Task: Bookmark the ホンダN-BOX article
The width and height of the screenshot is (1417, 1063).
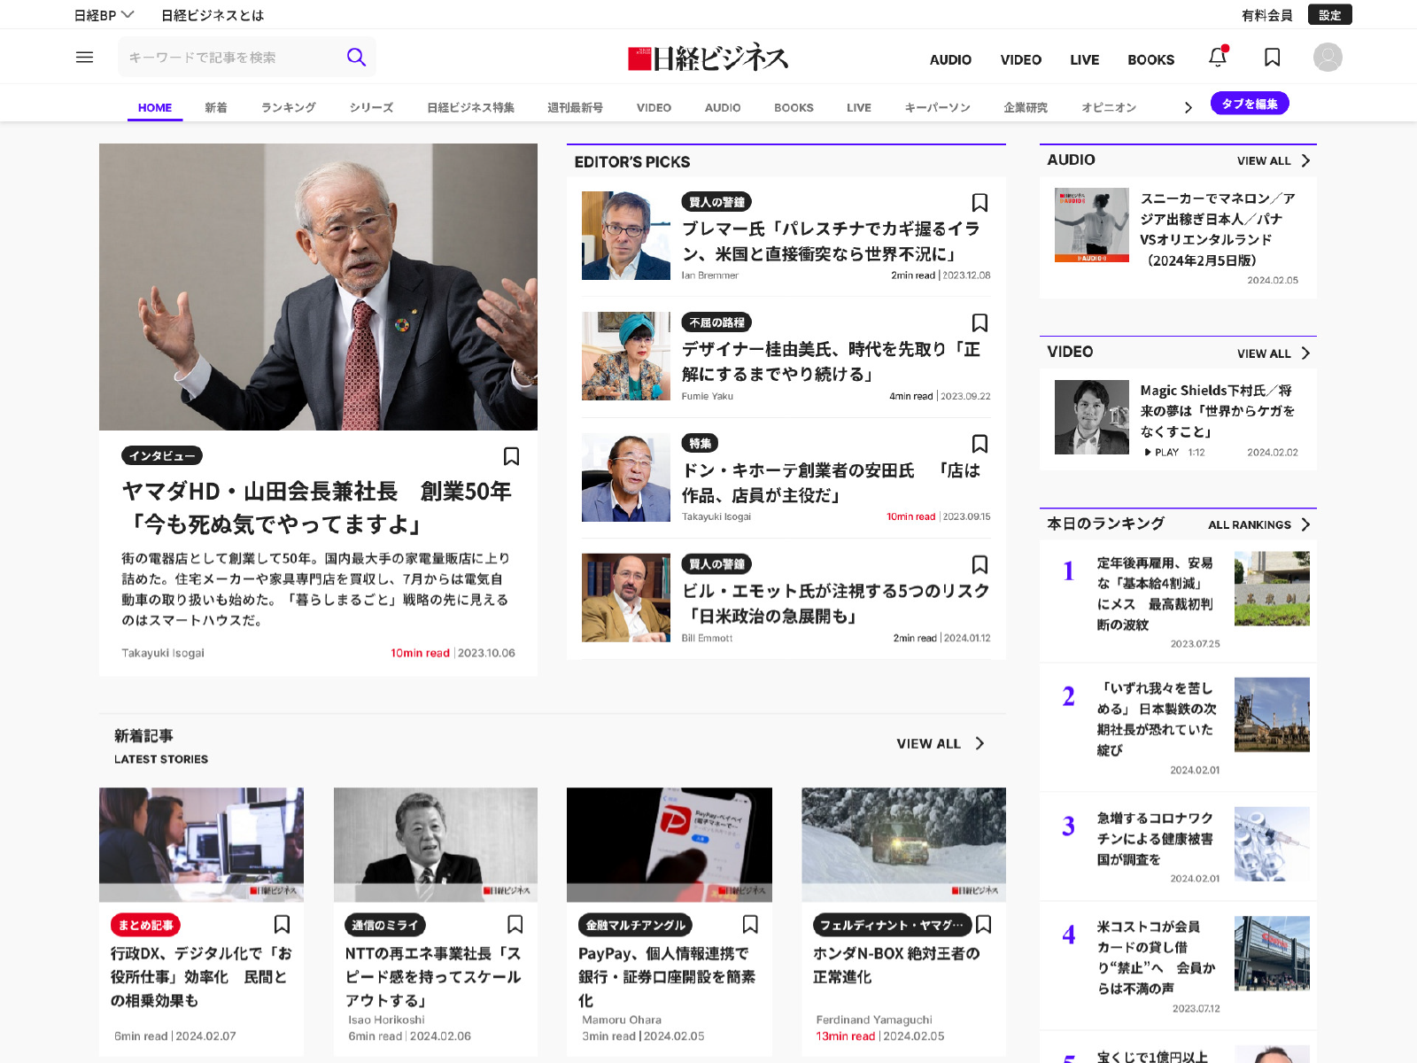Action: (x=983, y=925)
